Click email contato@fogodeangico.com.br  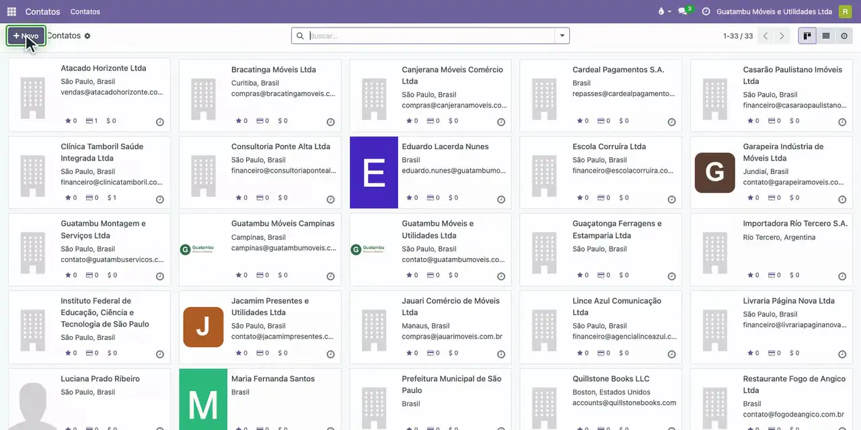pyautogui.click(x=794, y=415)
